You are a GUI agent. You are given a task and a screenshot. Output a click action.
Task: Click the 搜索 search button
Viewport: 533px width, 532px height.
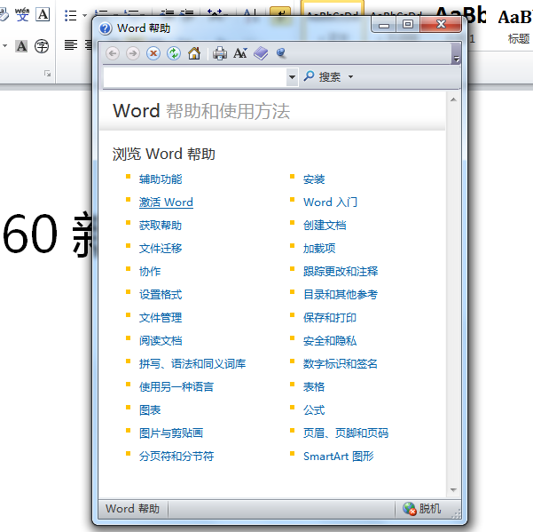click(x=323, y=77)
